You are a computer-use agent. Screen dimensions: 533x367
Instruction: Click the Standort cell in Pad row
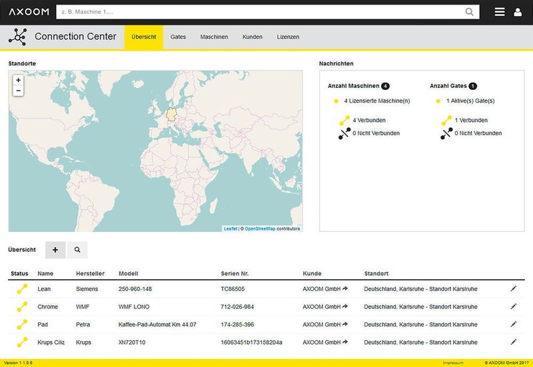pyautogui.click(x=420, y=324)
